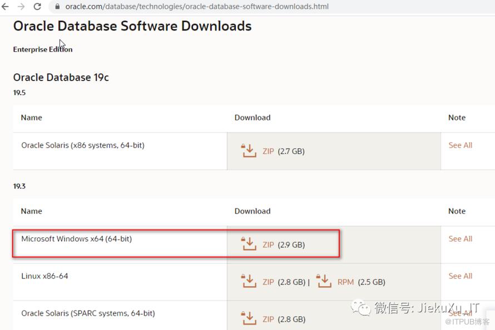495x330 pixels.
Task: Click the browser forward arrow icon
Action: (x=22, y=7)
